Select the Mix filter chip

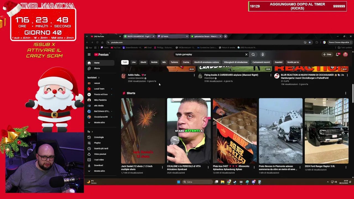164,62
